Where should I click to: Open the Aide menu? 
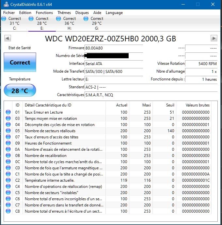tap(97, 13)
